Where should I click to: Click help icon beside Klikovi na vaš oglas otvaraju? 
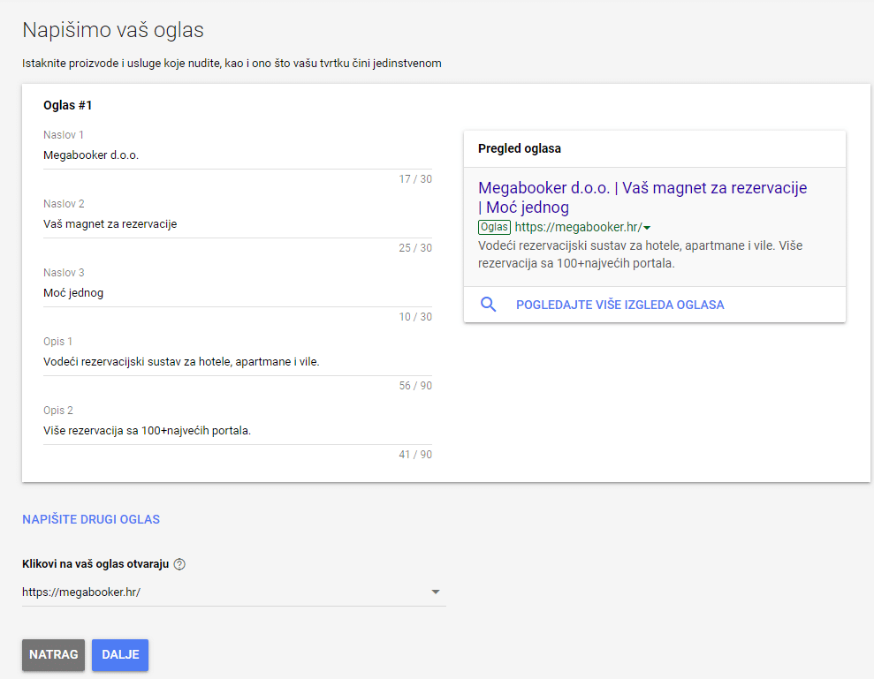tap(179, 564)
